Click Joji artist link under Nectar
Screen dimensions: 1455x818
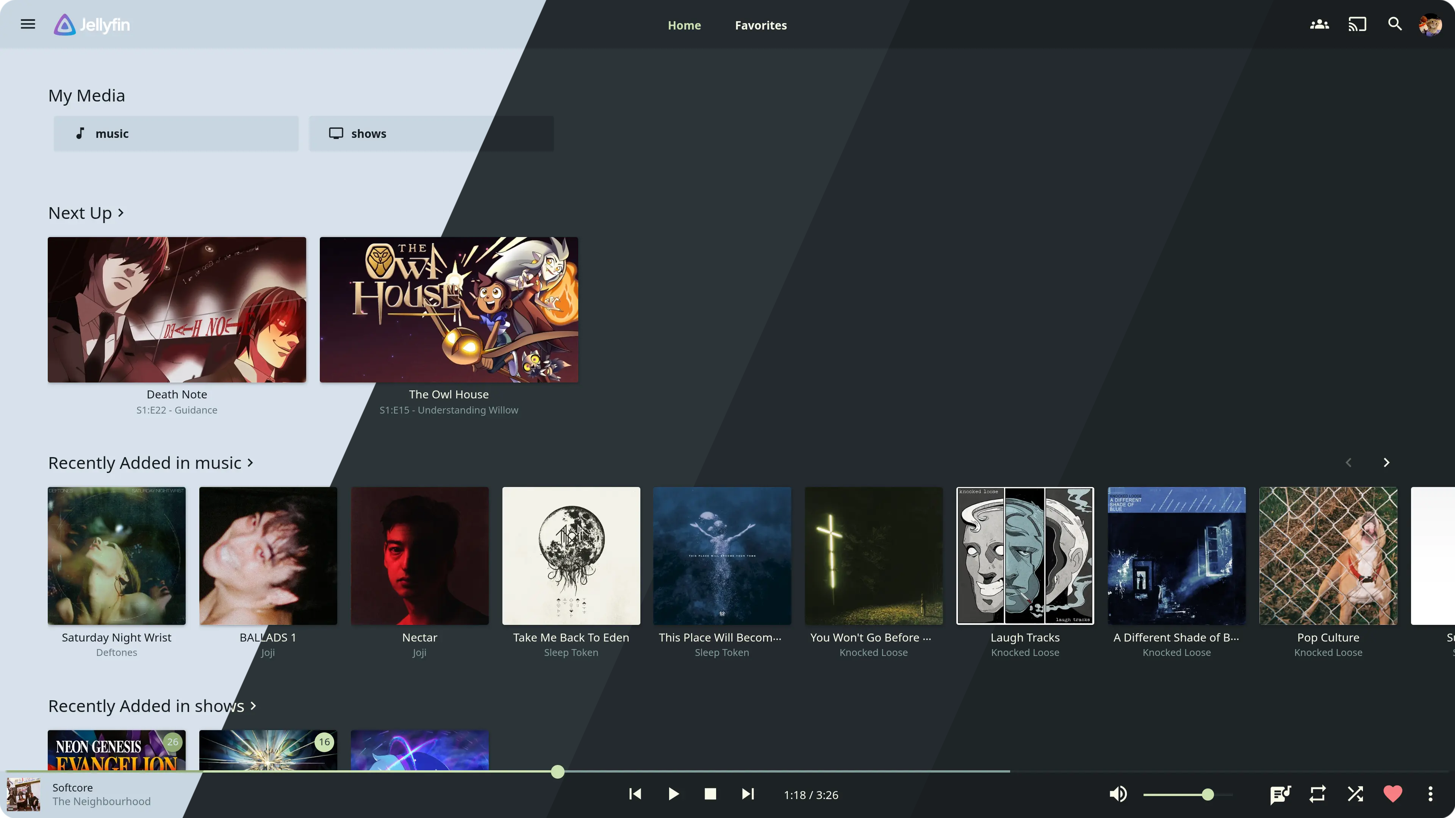click(420, 653)
